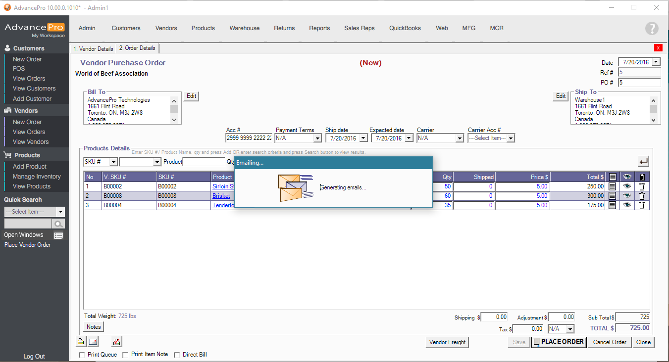Viewport: 669px width, 362px height.
Task: Click the print icon below the Notes button
Action: [80, 342]
